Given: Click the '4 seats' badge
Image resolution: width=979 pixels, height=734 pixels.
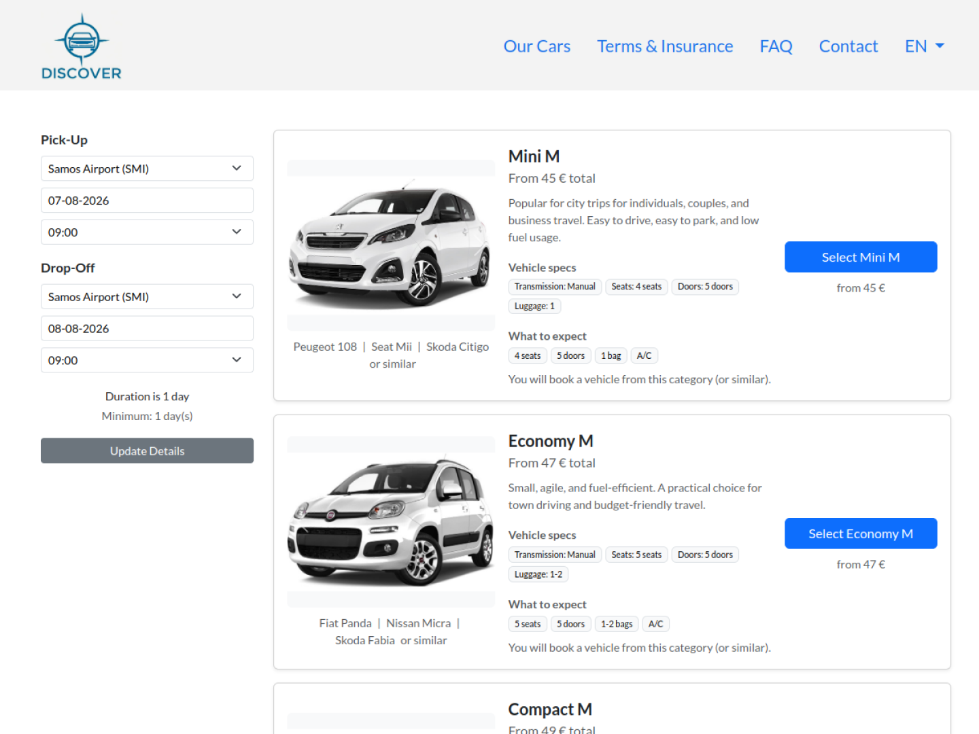Looking at the screenshot, I should 528,356.
